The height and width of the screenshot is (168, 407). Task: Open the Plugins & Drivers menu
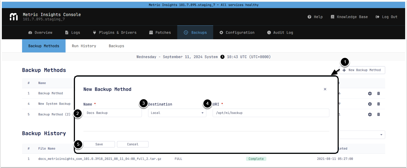[x=115, y=32]
